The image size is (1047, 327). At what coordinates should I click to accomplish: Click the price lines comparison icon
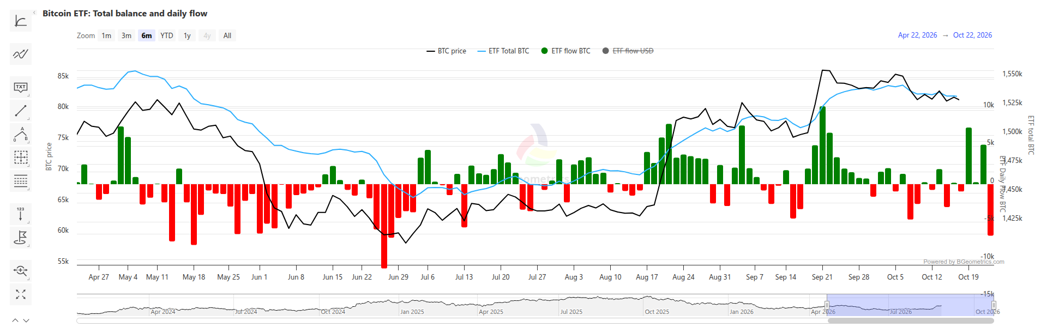(21, 54)
